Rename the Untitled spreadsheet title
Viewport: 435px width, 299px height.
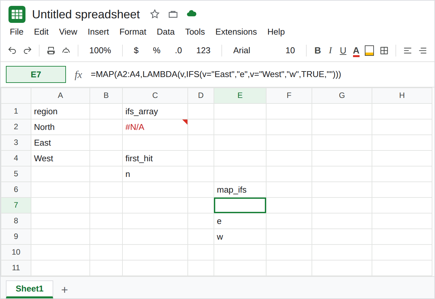tap(86, 14)
